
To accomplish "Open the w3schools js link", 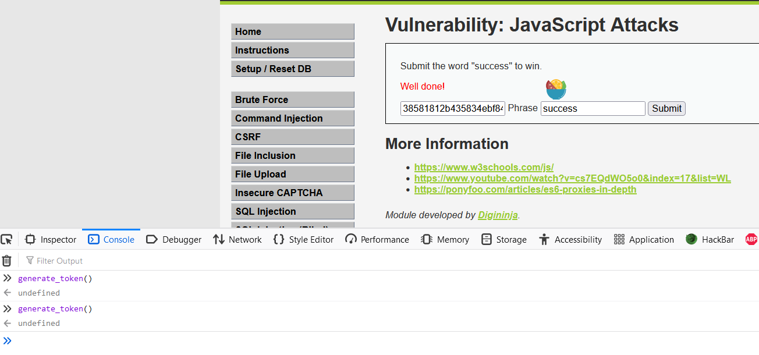I will 484,167.
